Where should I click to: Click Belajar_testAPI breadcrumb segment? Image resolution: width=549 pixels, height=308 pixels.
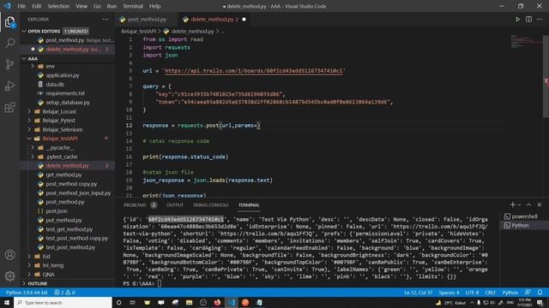(139, 31)
